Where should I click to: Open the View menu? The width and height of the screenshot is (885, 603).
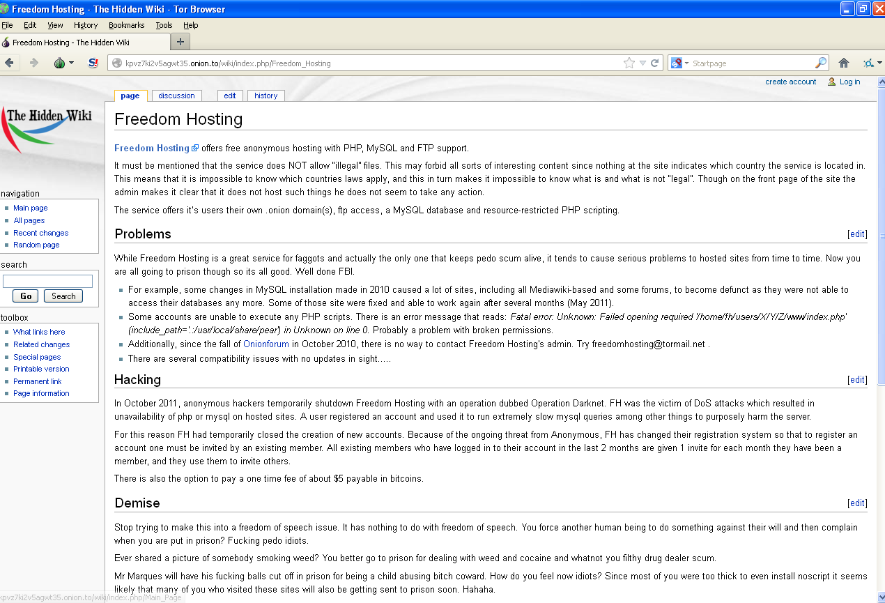[55, 25]
